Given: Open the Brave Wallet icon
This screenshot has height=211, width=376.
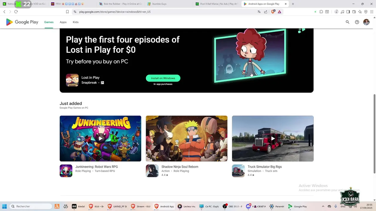Looking at the screenshot, I should pos(354,12).
